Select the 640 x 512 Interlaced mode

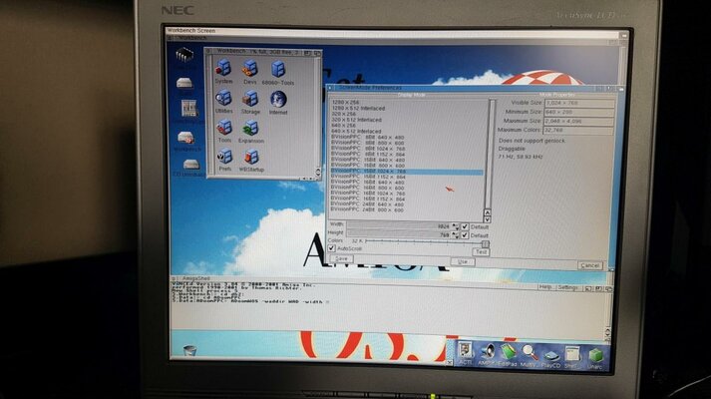[x=357, y=131]
